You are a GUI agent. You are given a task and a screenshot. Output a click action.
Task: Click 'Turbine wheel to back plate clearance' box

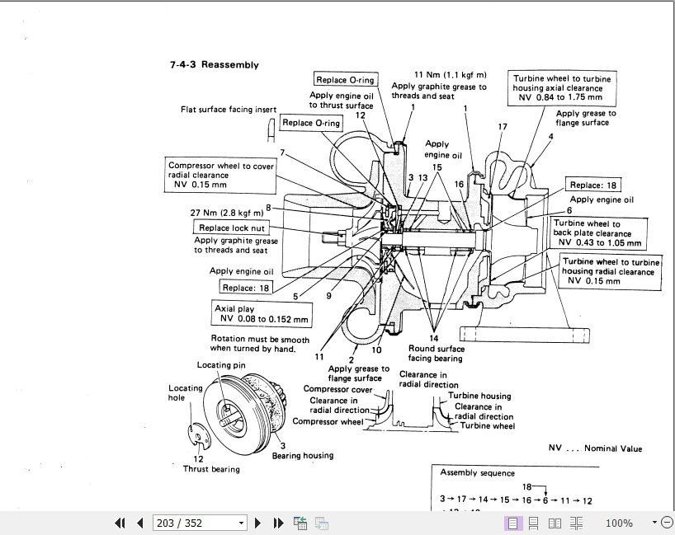(x=599, y=232)
